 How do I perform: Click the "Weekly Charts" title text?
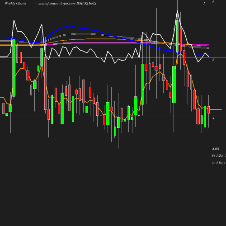click(15, 3)
